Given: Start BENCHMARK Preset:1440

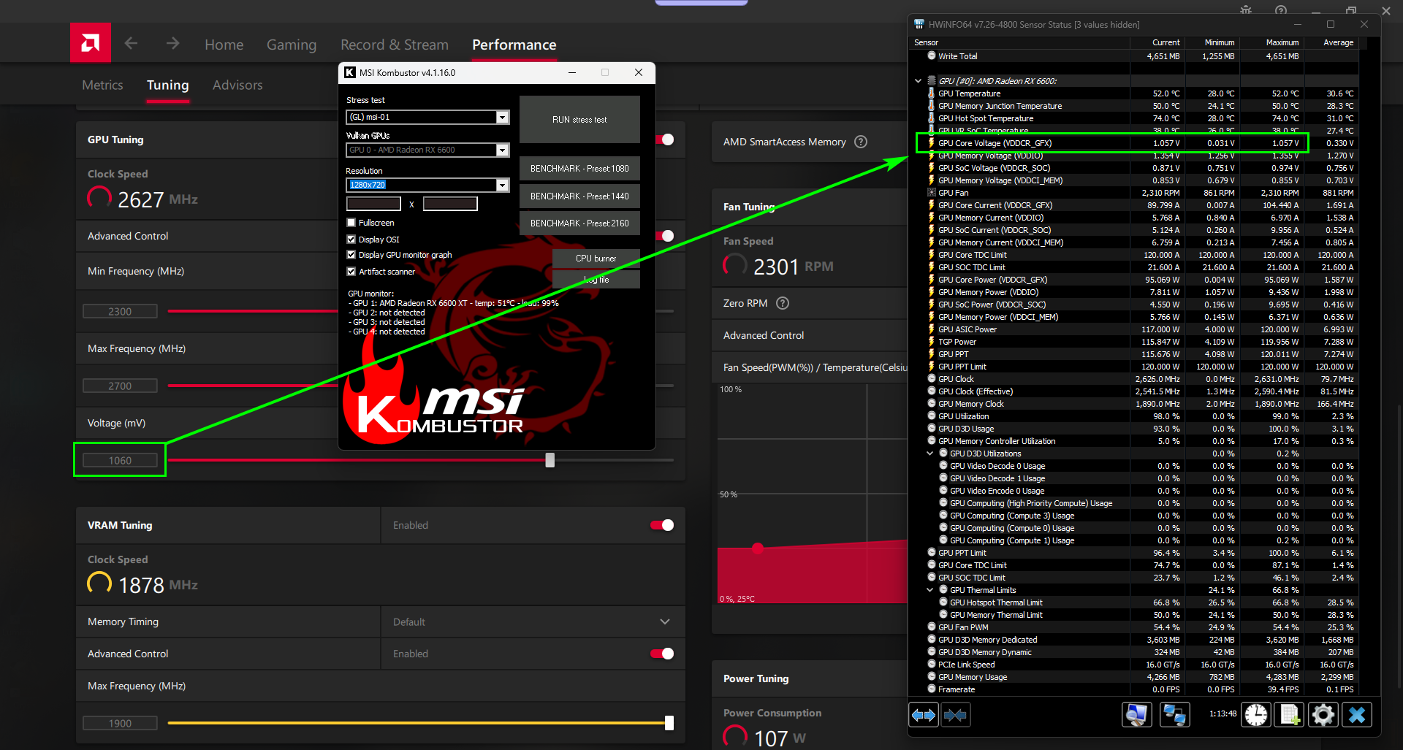Looking at the screenshot, I should point(579,196).
